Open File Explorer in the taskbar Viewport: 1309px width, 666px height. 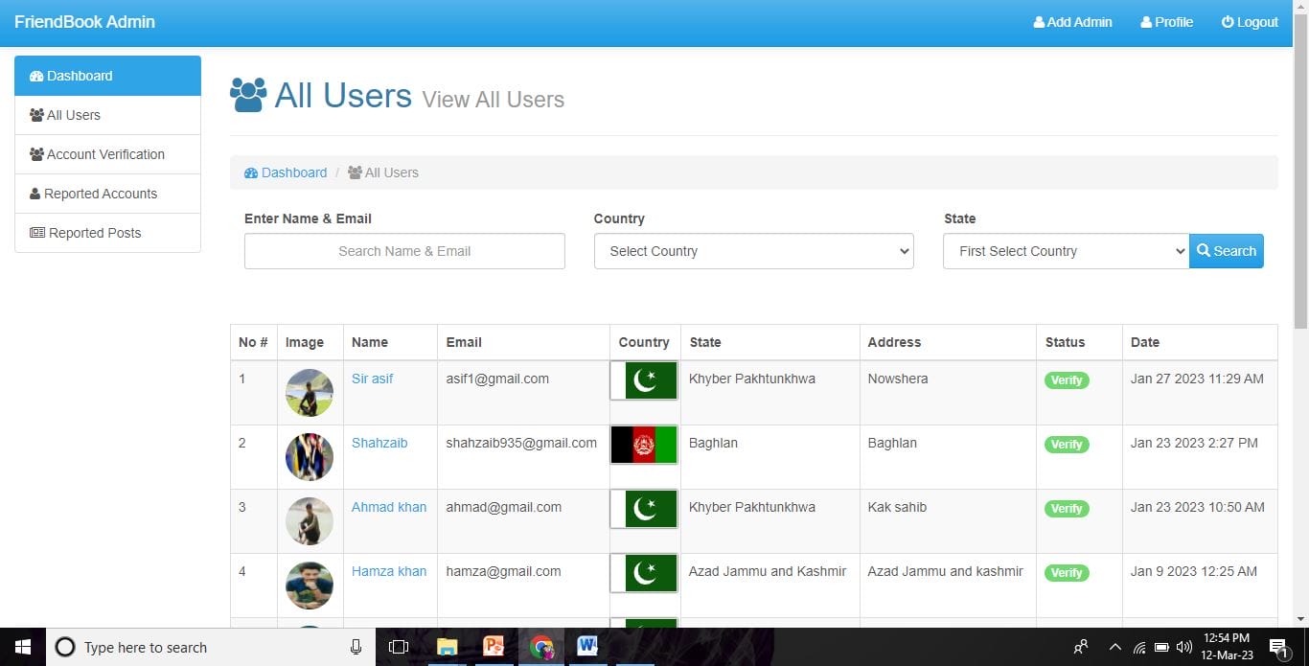coord(447,647)
